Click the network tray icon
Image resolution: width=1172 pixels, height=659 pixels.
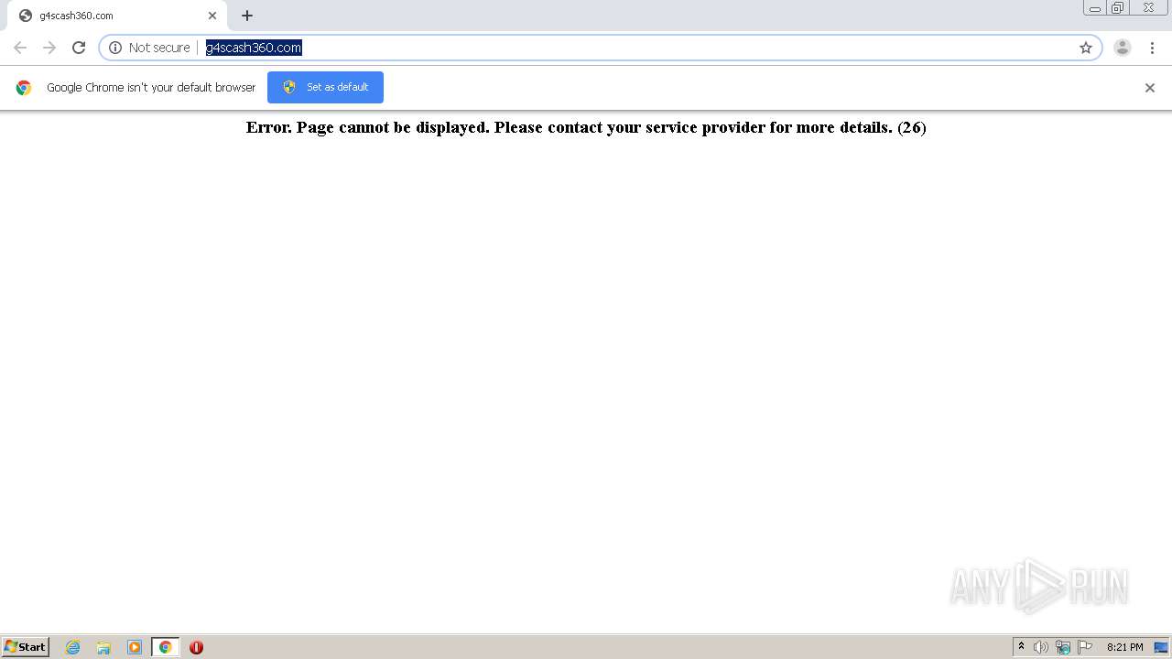(1063, 647)
